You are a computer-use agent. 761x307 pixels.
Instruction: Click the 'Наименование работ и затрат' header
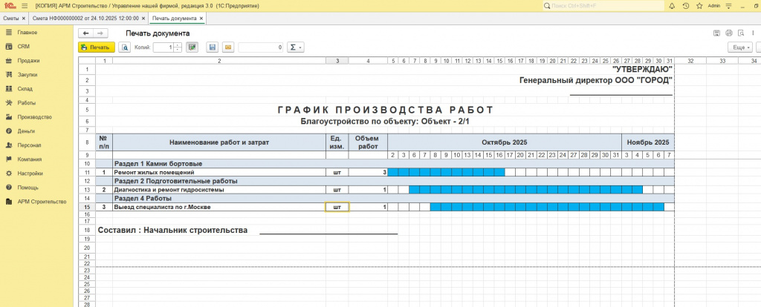(219, 142)
